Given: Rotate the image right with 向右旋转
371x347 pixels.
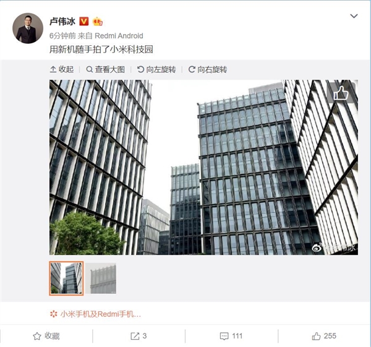Looking at the screenshot, I should (208, 69).
